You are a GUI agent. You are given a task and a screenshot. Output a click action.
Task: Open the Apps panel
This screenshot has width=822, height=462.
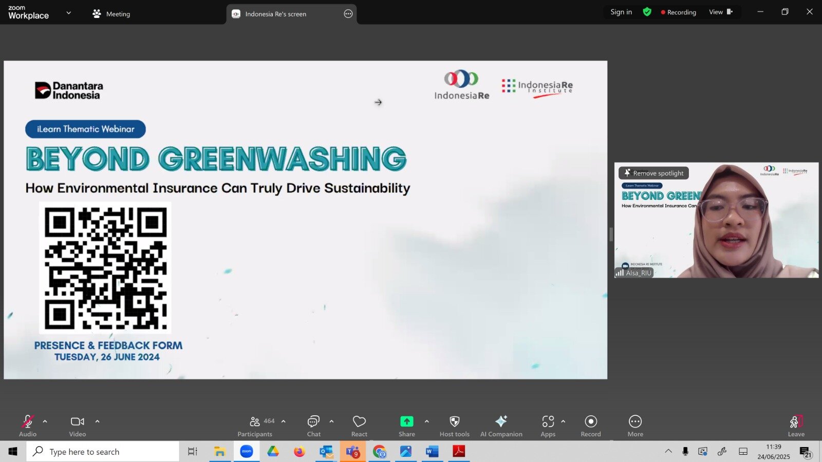pyautogui.click(x=548, y=426)
